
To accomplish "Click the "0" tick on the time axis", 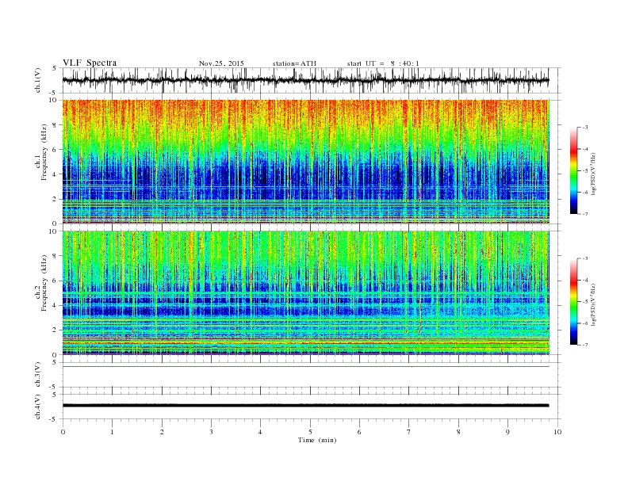I will click(63, 432).
